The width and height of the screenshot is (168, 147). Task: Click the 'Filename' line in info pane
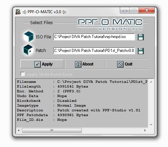(x=82, y=82)
